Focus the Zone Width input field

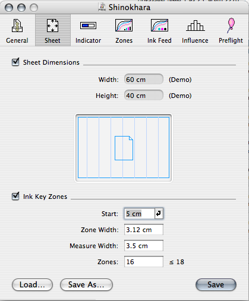point(144,230)
